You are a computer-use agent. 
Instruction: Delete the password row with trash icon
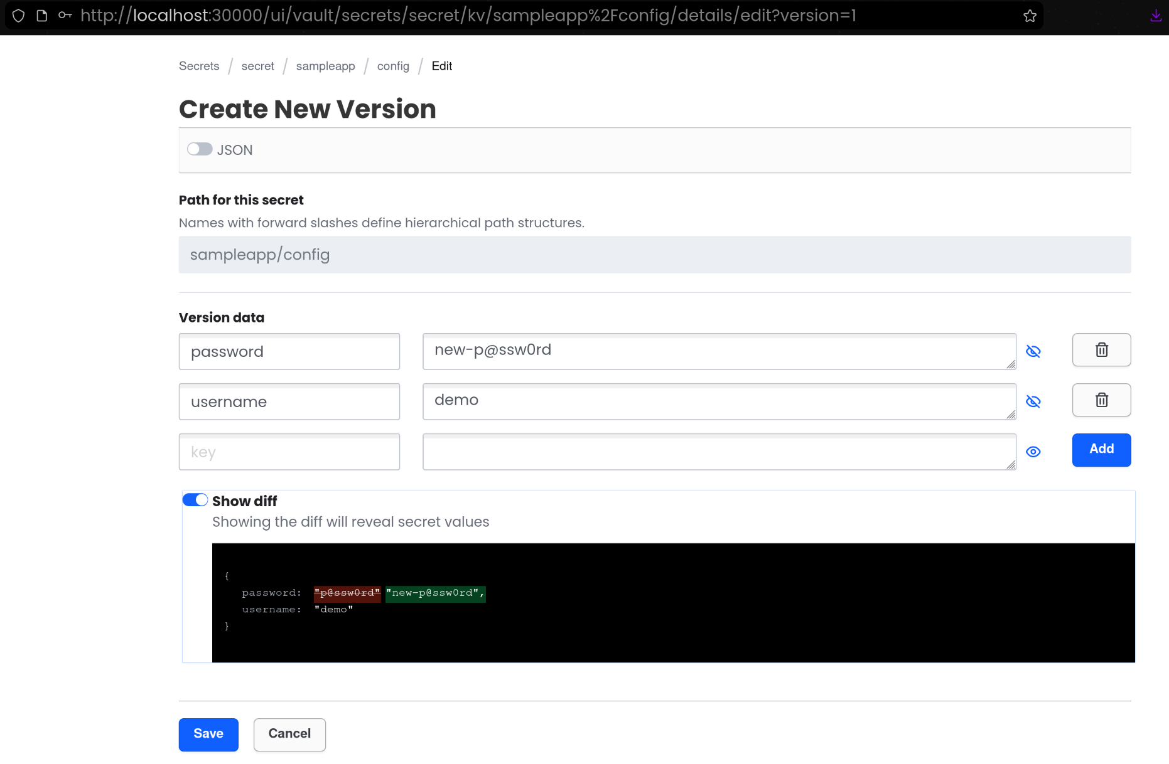point(1101,350)
